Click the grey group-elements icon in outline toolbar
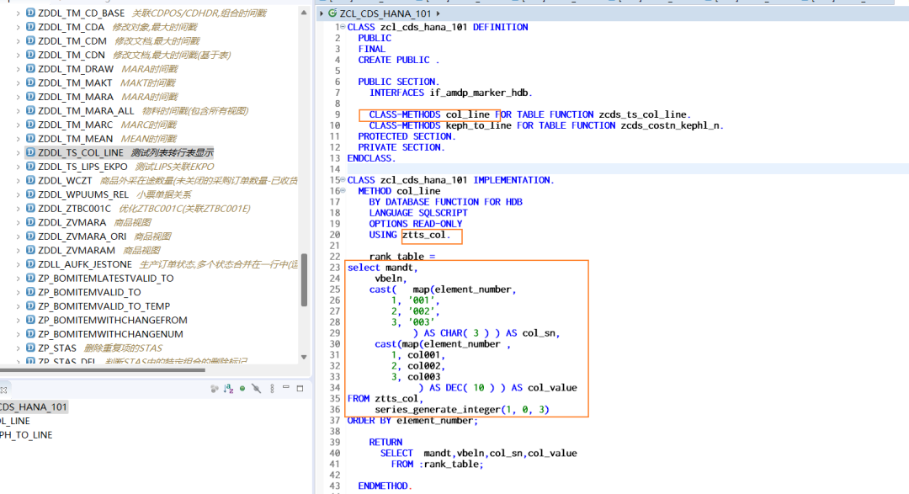This screenshot has width=909, height=494. [215, 389]
